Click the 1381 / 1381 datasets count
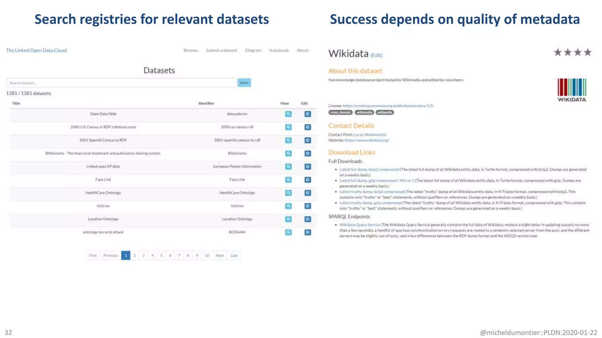The image size is (602, 338). click(x=29, y=93)
